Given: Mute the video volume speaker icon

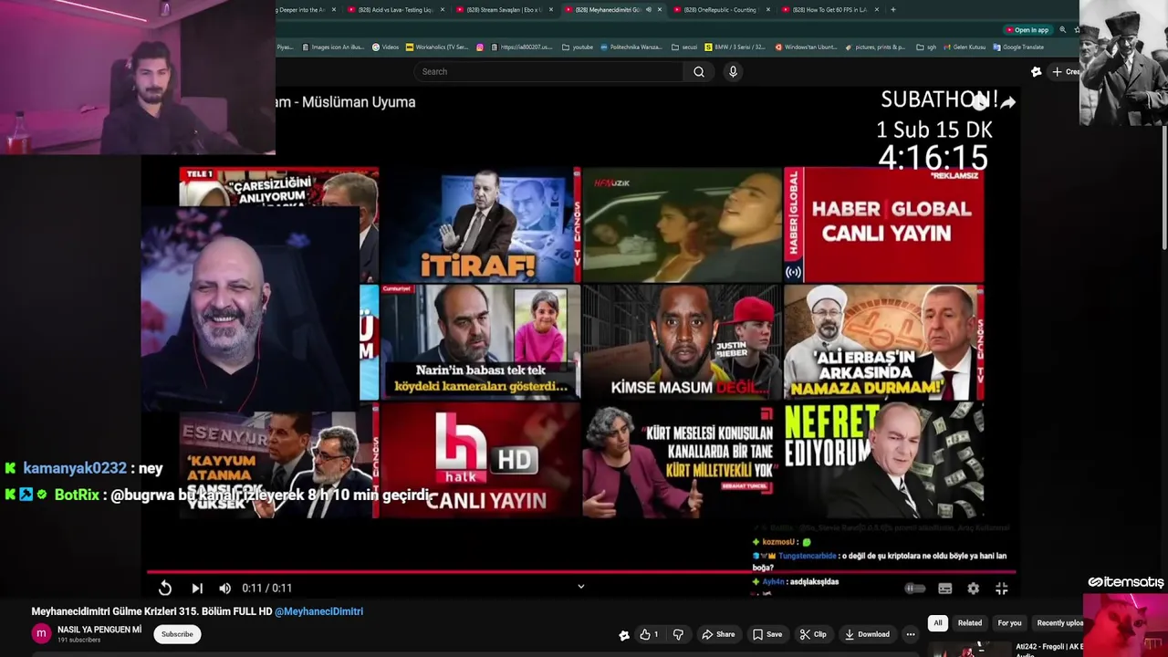Looking at the screenshot, I should tap(224, 589).
